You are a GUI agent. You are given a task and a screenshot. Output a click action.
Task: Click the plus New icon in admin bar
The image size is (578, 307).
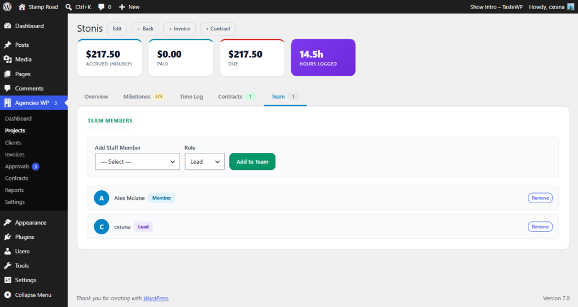122,7
